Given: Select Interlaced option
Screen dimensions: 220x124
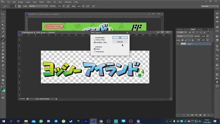Looking at the screenshot, I should click(x=95, y=52).
